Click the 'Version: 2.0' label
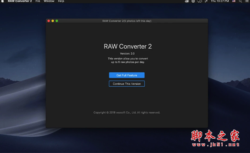 [127, 54]
